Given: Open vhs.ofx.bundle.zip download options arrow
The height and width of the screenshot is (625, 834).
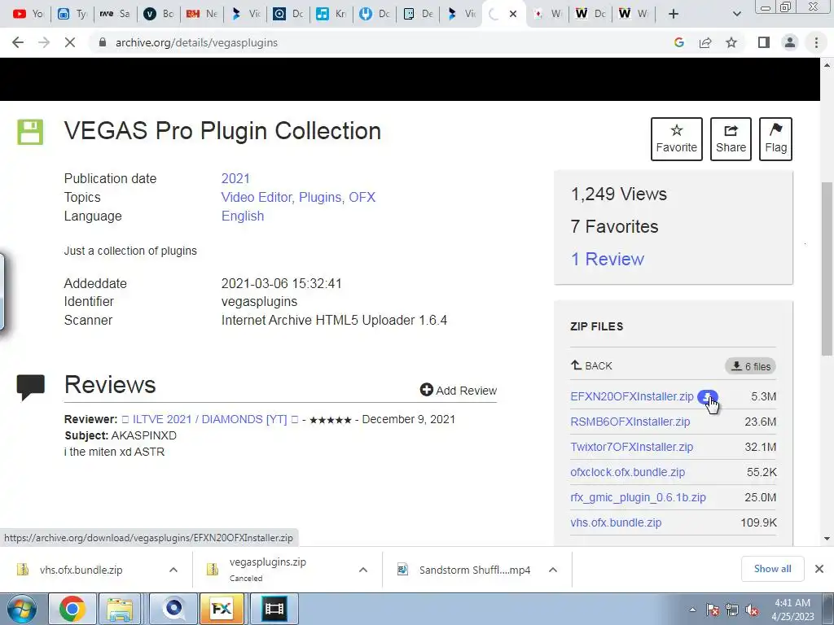Looking at the screenshot, I should (x=173, y=570).
